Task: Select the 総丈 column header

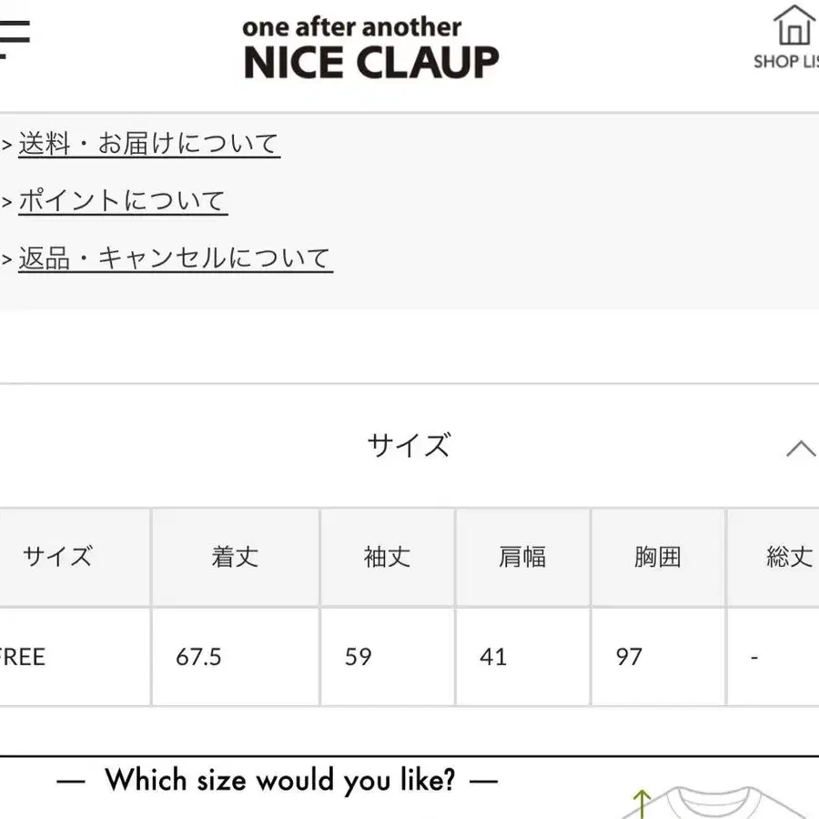Action: click(x=788, y=557)
